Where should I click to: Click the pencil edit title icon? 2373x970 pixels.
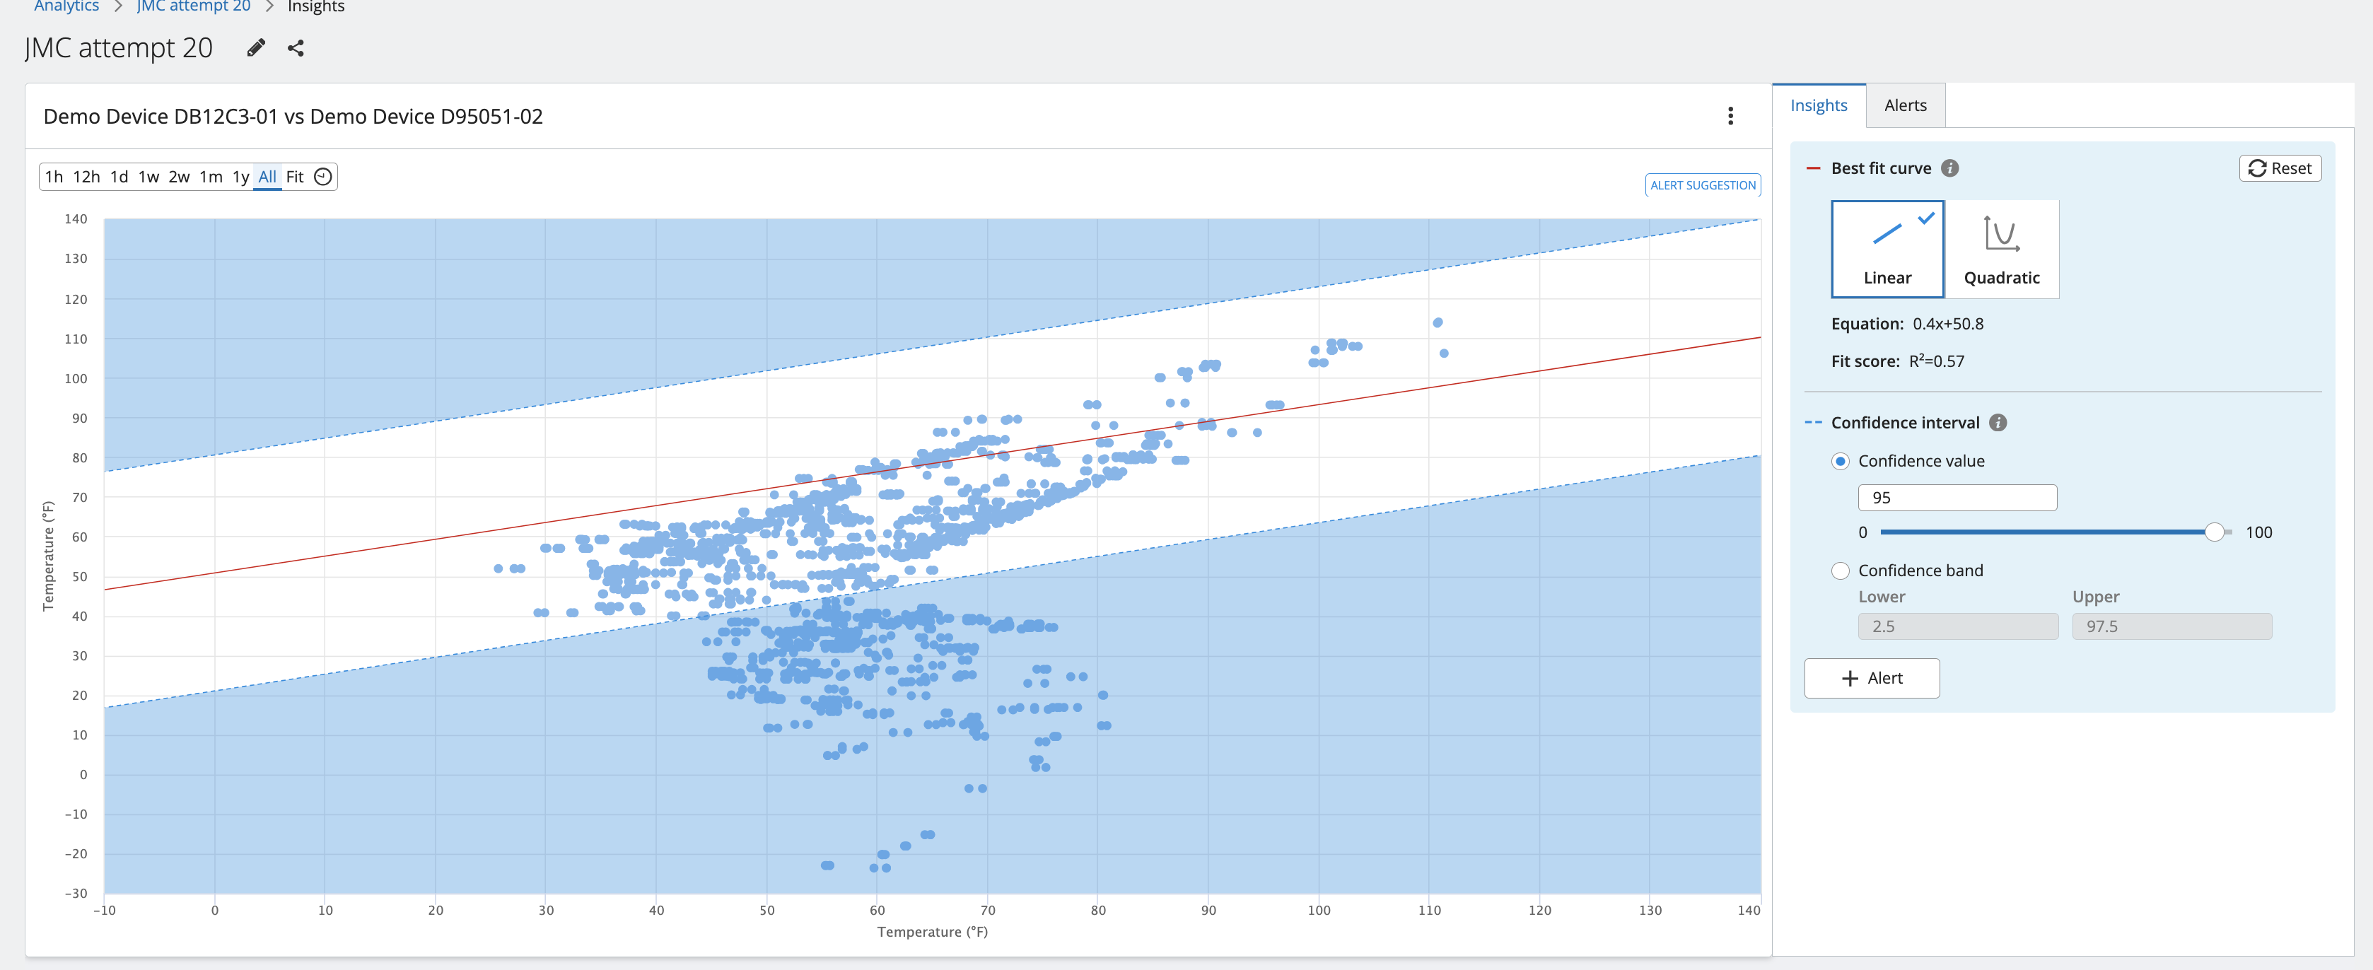[256, 48]
